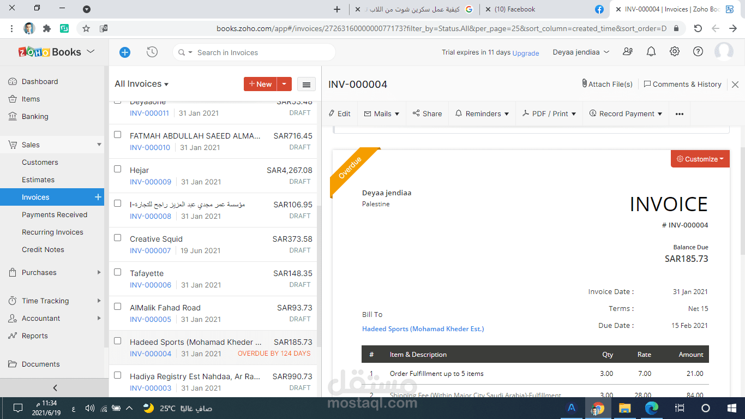Open the Quick Create plus button
Screen dimensions: 745x419
tap(125, 52)
